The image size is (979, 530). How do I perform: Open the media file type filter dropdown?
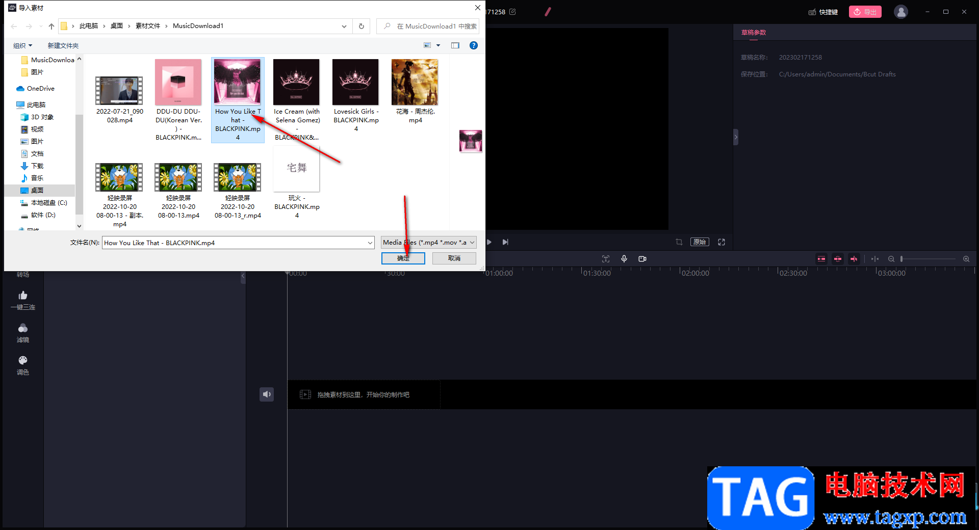tap(429, 243)
